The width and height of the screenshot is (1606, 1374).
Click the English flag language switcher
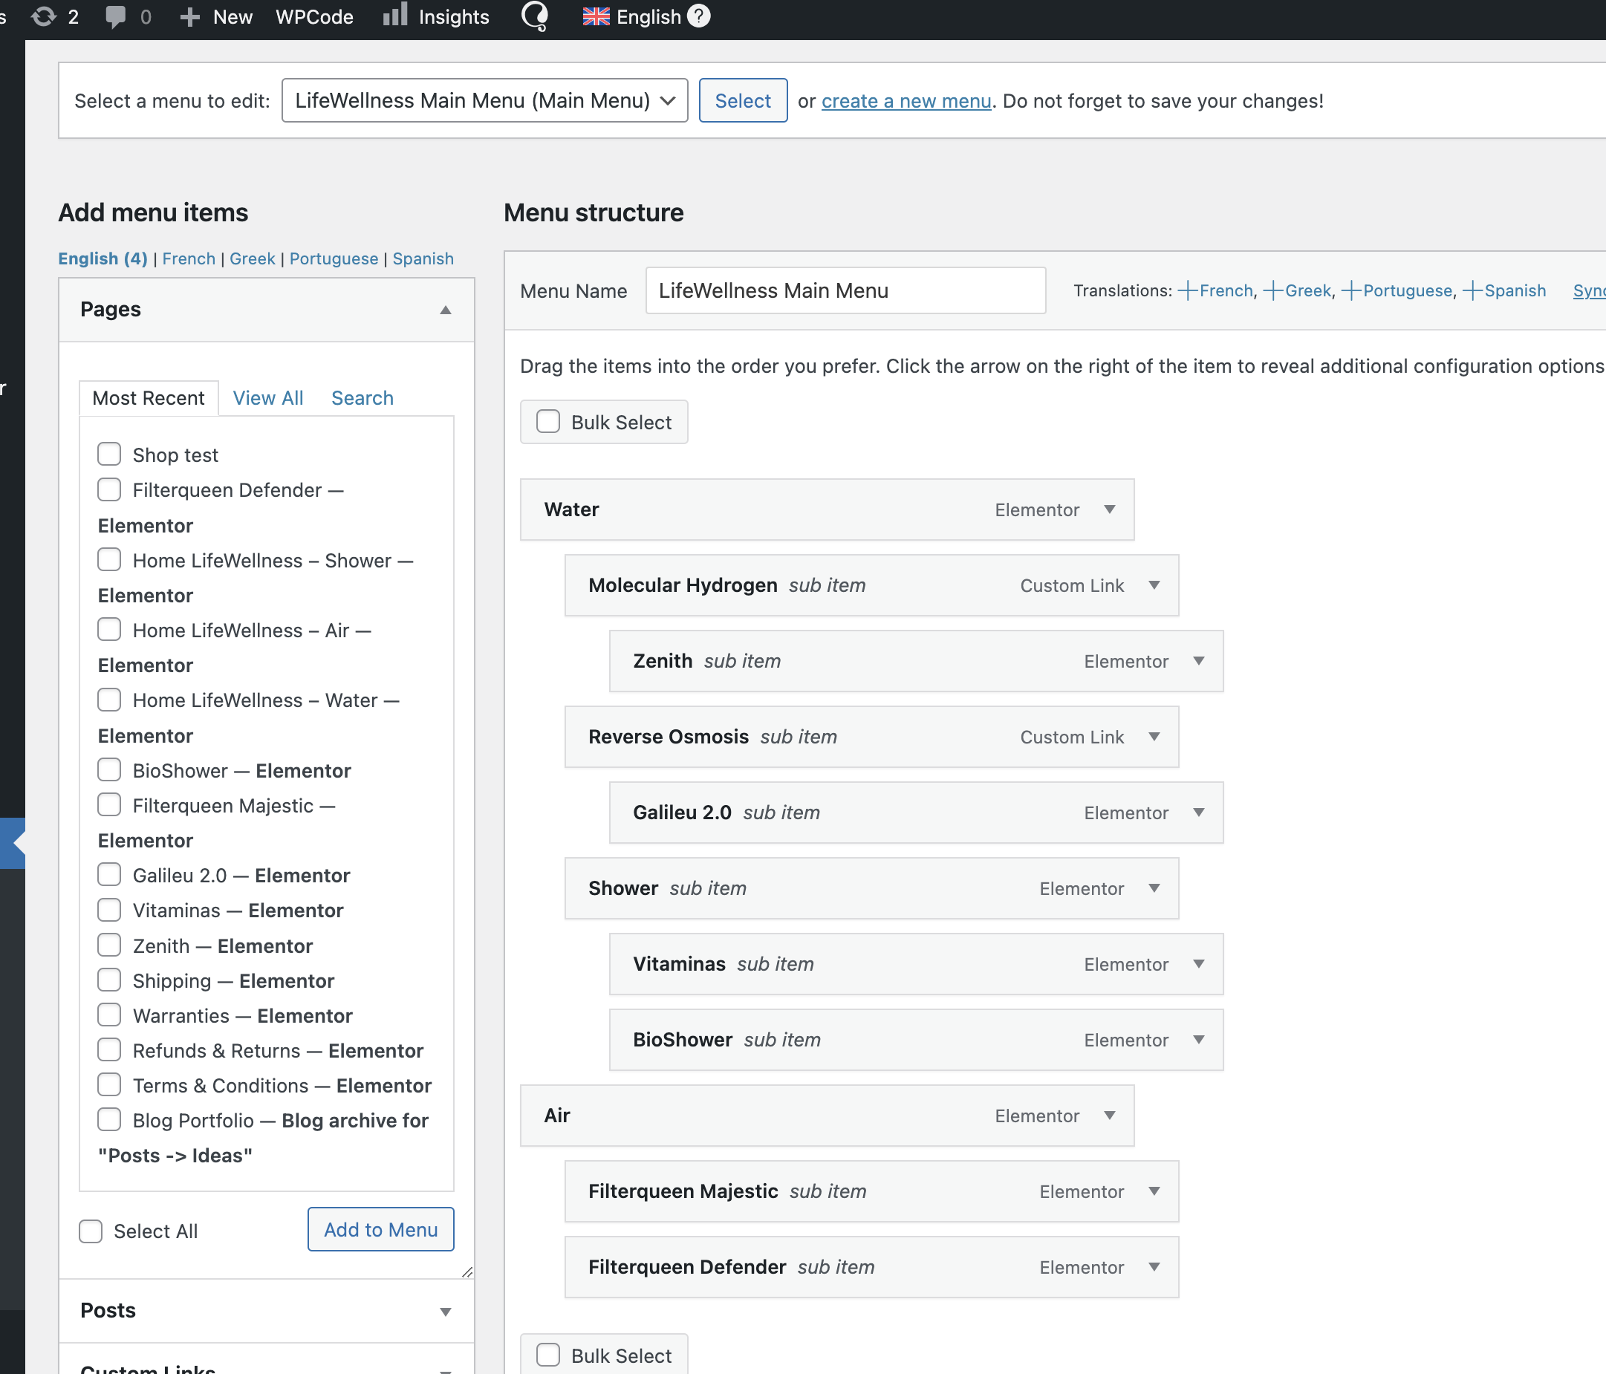click(596, 16)
